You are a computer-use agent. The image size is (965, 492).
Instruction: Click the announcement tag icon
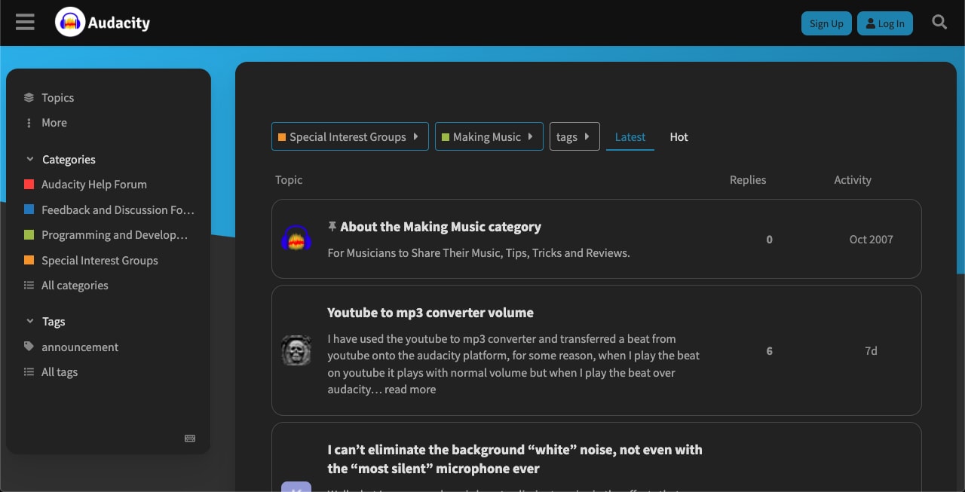pos(29,347)
